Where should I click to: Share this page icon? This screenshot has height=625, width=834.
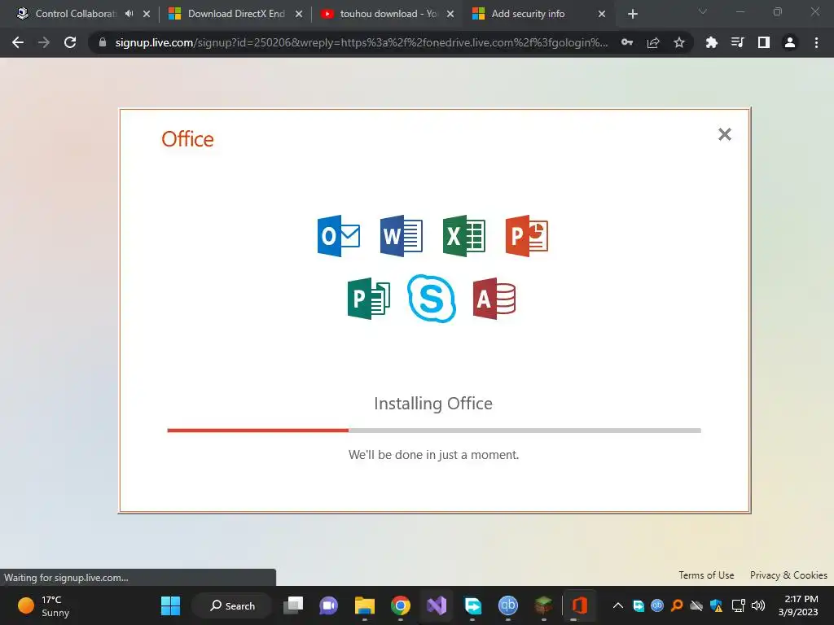[653, 42]
